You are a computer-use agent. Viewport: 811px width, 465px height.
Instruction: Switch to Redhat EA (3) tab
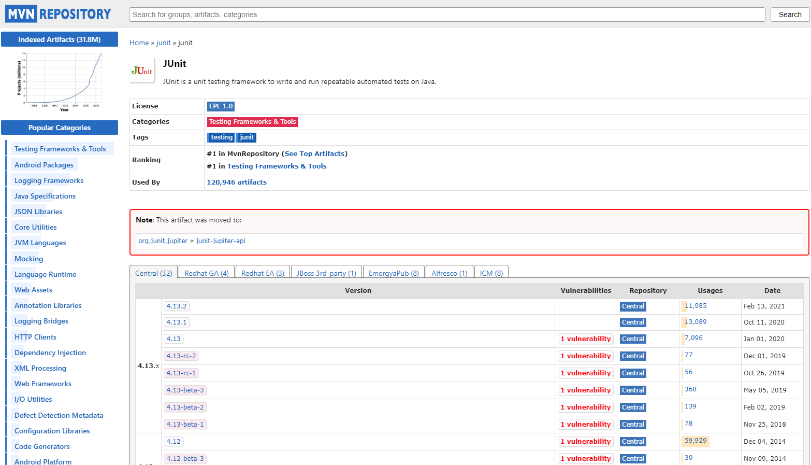pyautogui.click(x=263, y=273)
